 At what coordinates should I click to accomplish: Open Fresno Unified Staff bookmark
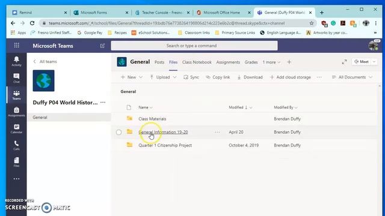(x=51, y=32)
